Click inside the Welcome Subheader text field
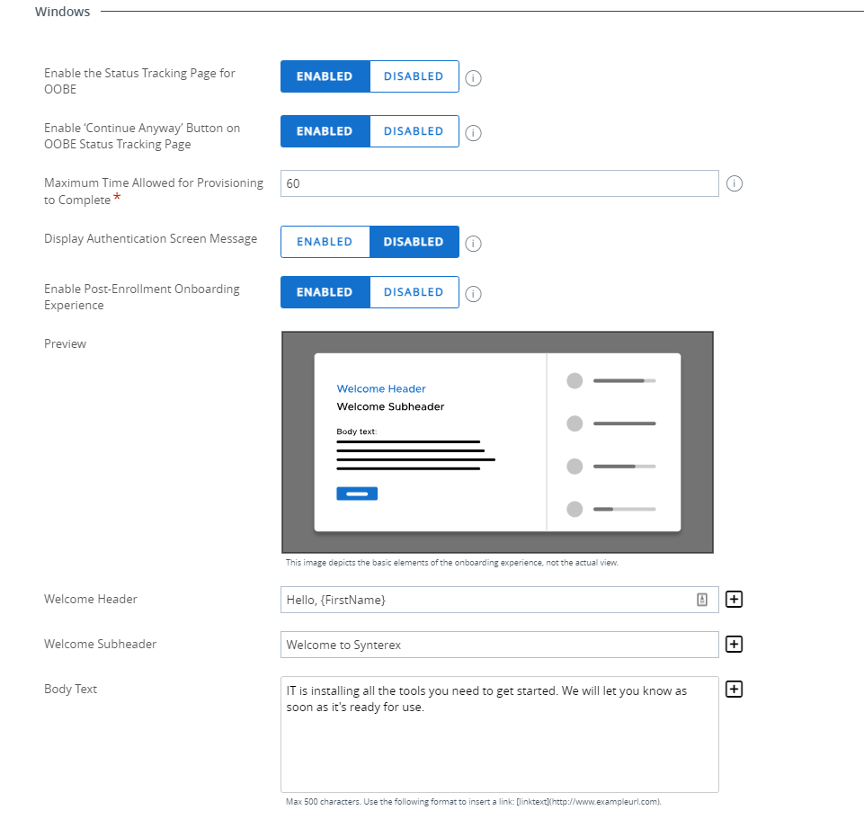Screen dimensions: 864x828 [x=499, y=644]
